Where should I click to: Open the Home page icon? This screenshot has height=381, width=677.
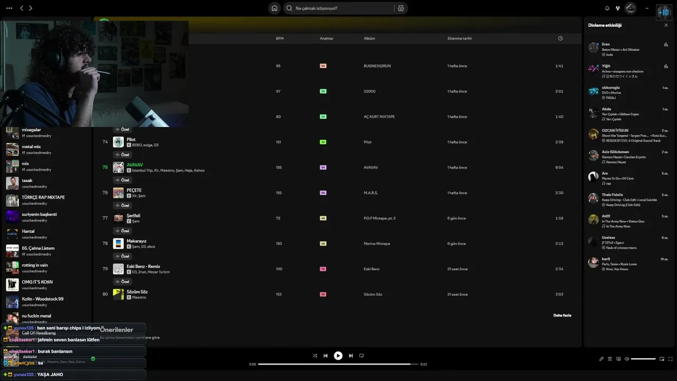coord(274,8)
